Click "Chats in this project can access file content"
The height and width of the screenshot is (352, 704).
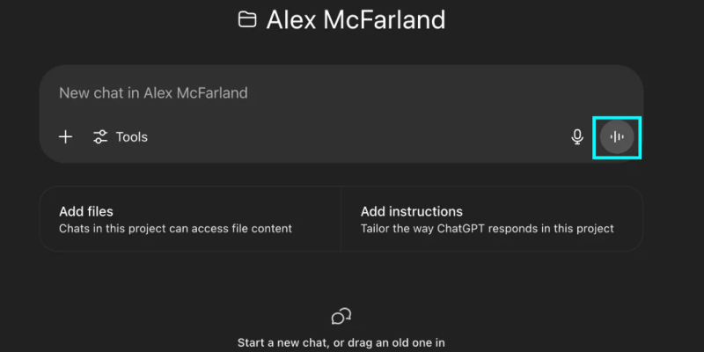[x=175, y=229]
